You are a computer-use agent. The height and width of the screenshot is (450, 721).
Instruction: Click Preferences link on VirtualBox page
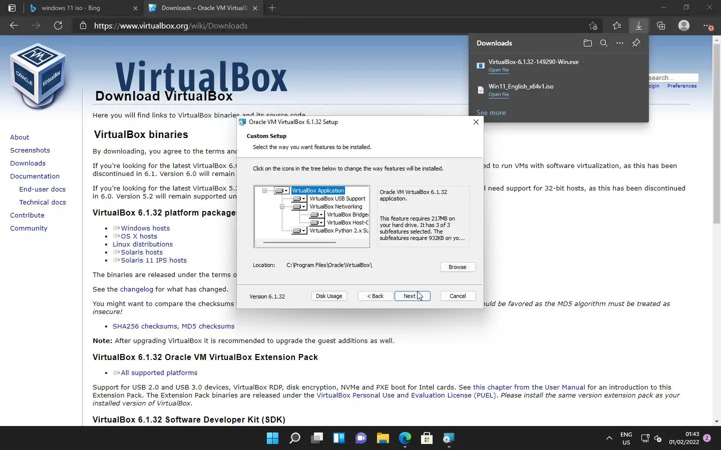pyautogui.click(x=682, y=86)
